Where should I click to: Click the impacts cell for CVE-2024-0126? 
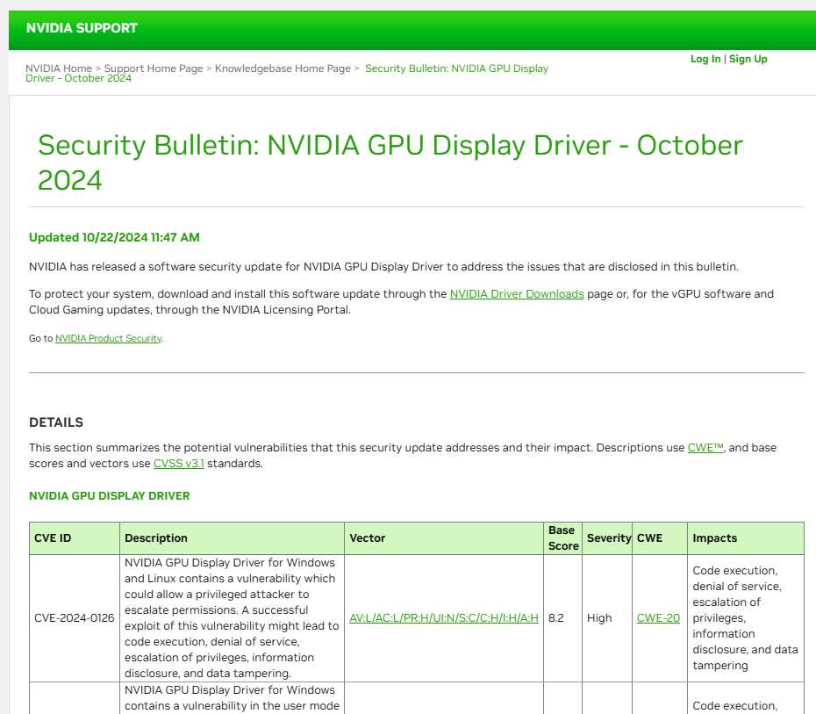pos(745,618)
